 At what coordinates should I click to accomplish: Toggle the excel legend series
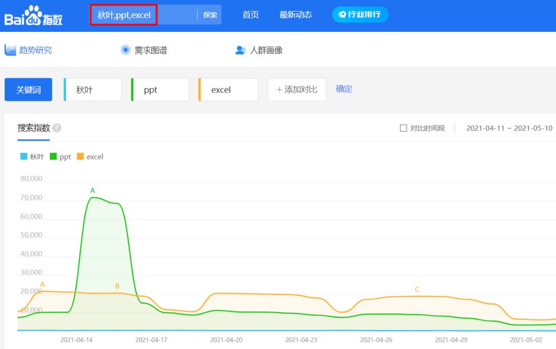coord(90,156)
